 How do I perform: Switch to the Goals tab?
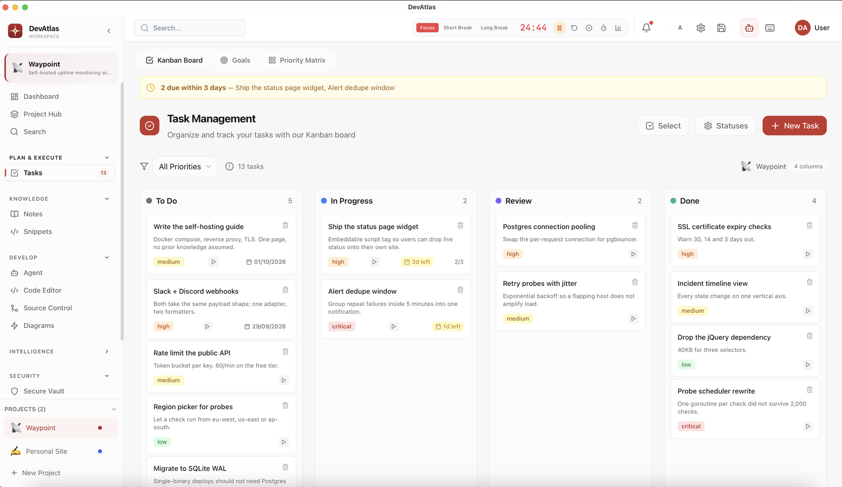(x=235, y=60)
